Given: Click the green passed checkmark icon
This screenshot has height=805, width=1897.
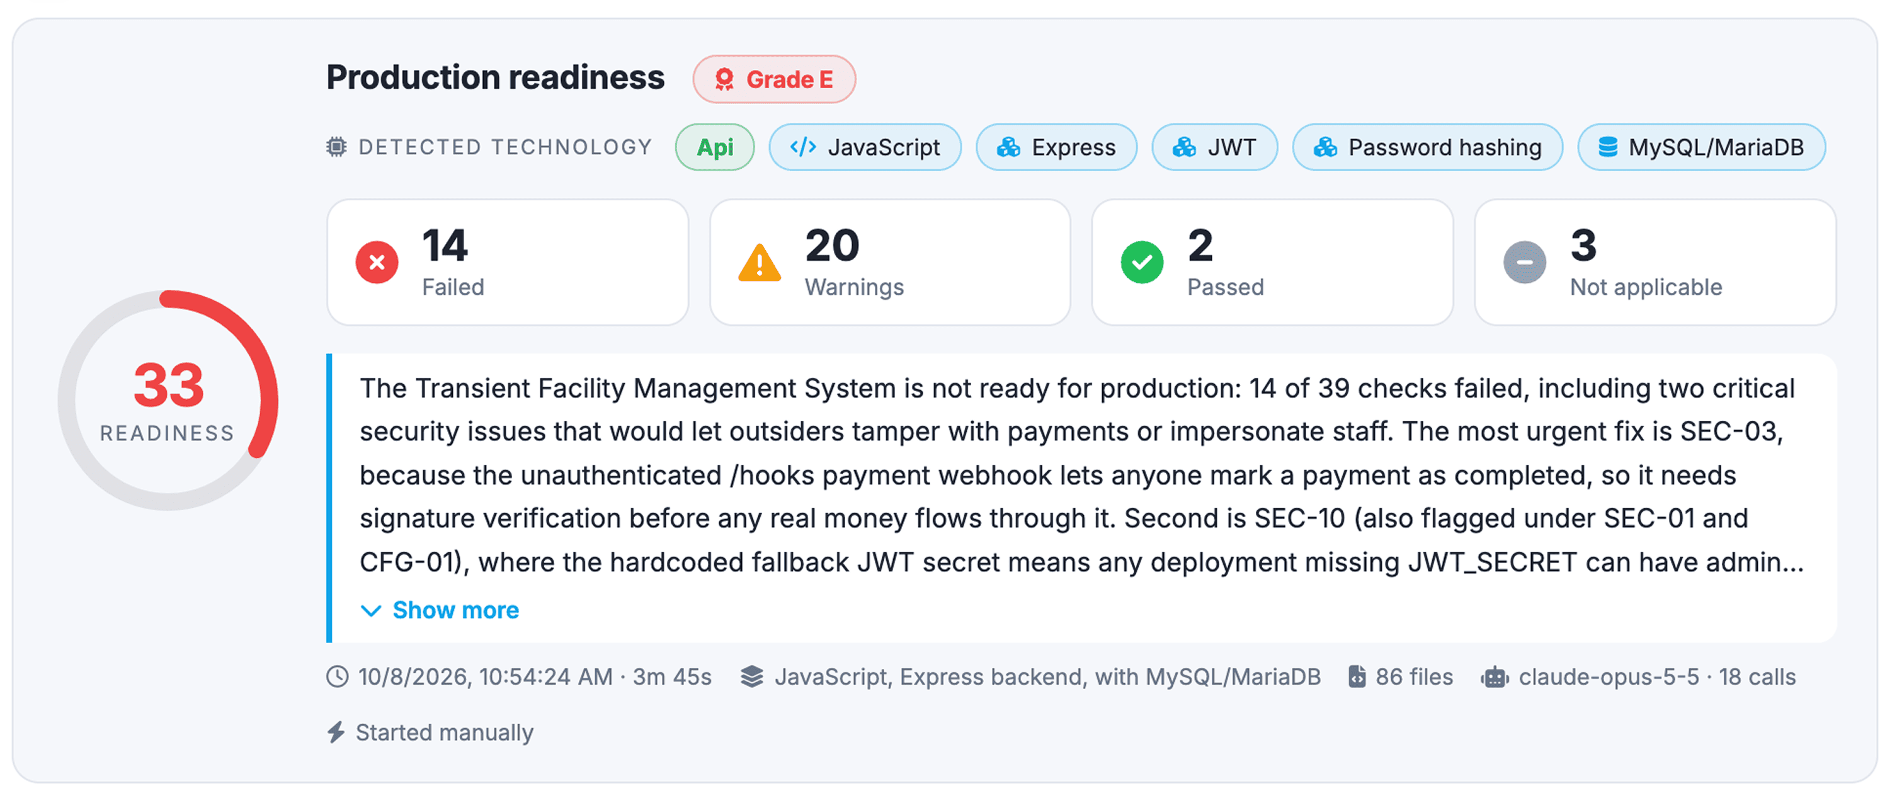Looking at the screenshot, I should 1141,262.
